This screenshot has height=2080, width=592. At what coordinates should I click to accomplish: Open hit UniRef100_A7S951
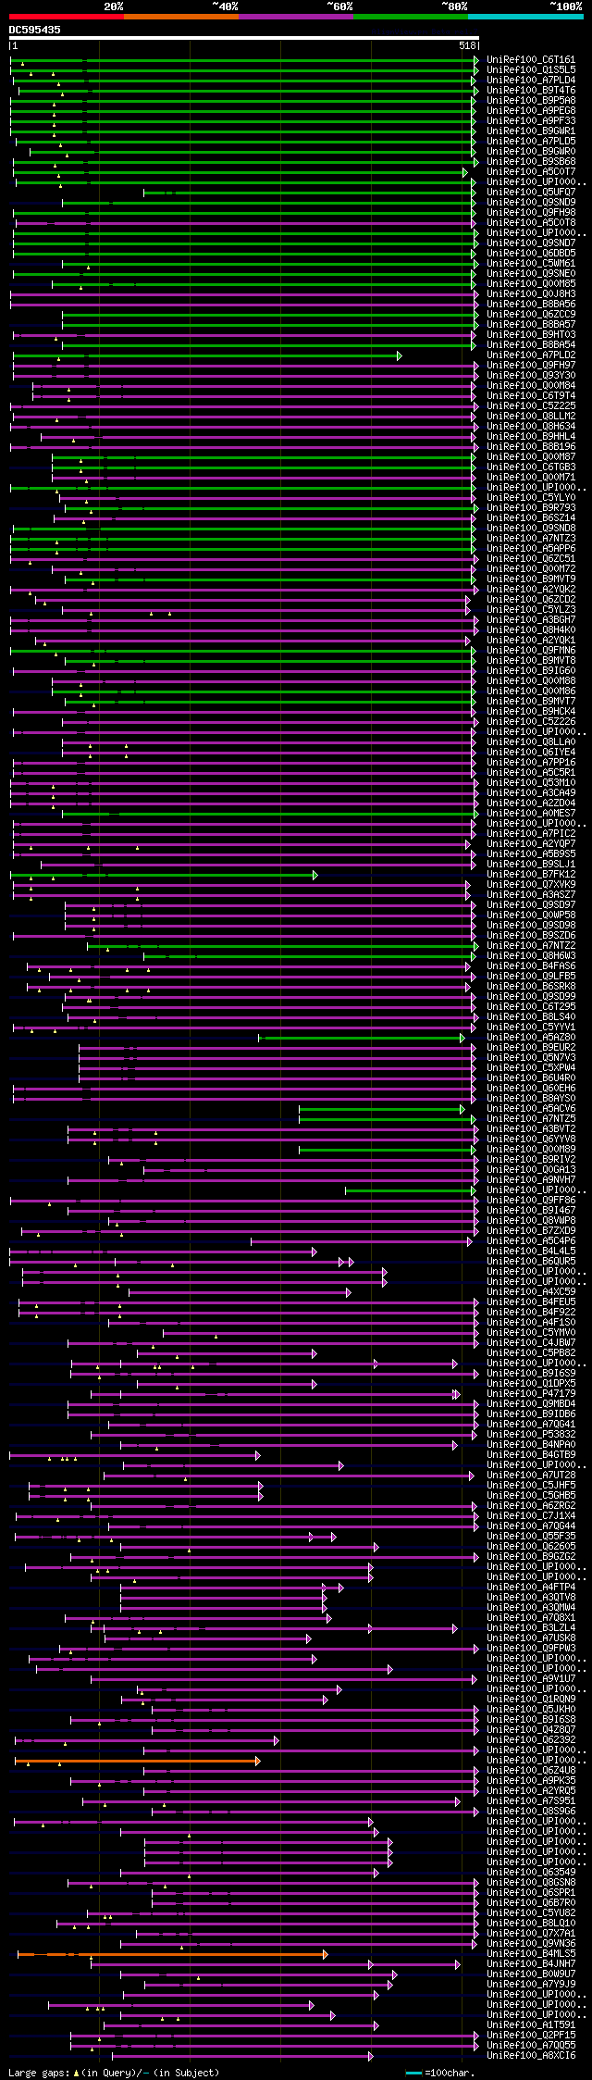click(x=531, y=1801)
